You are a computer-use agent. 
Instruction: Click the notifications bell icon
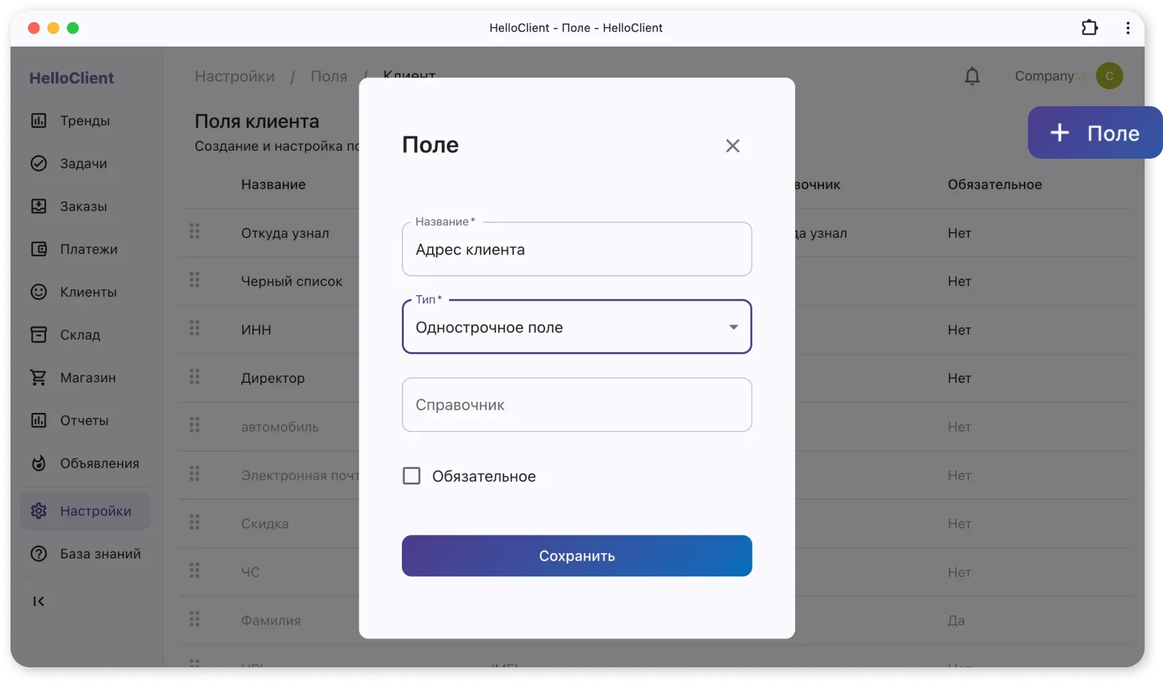point(972,77)
